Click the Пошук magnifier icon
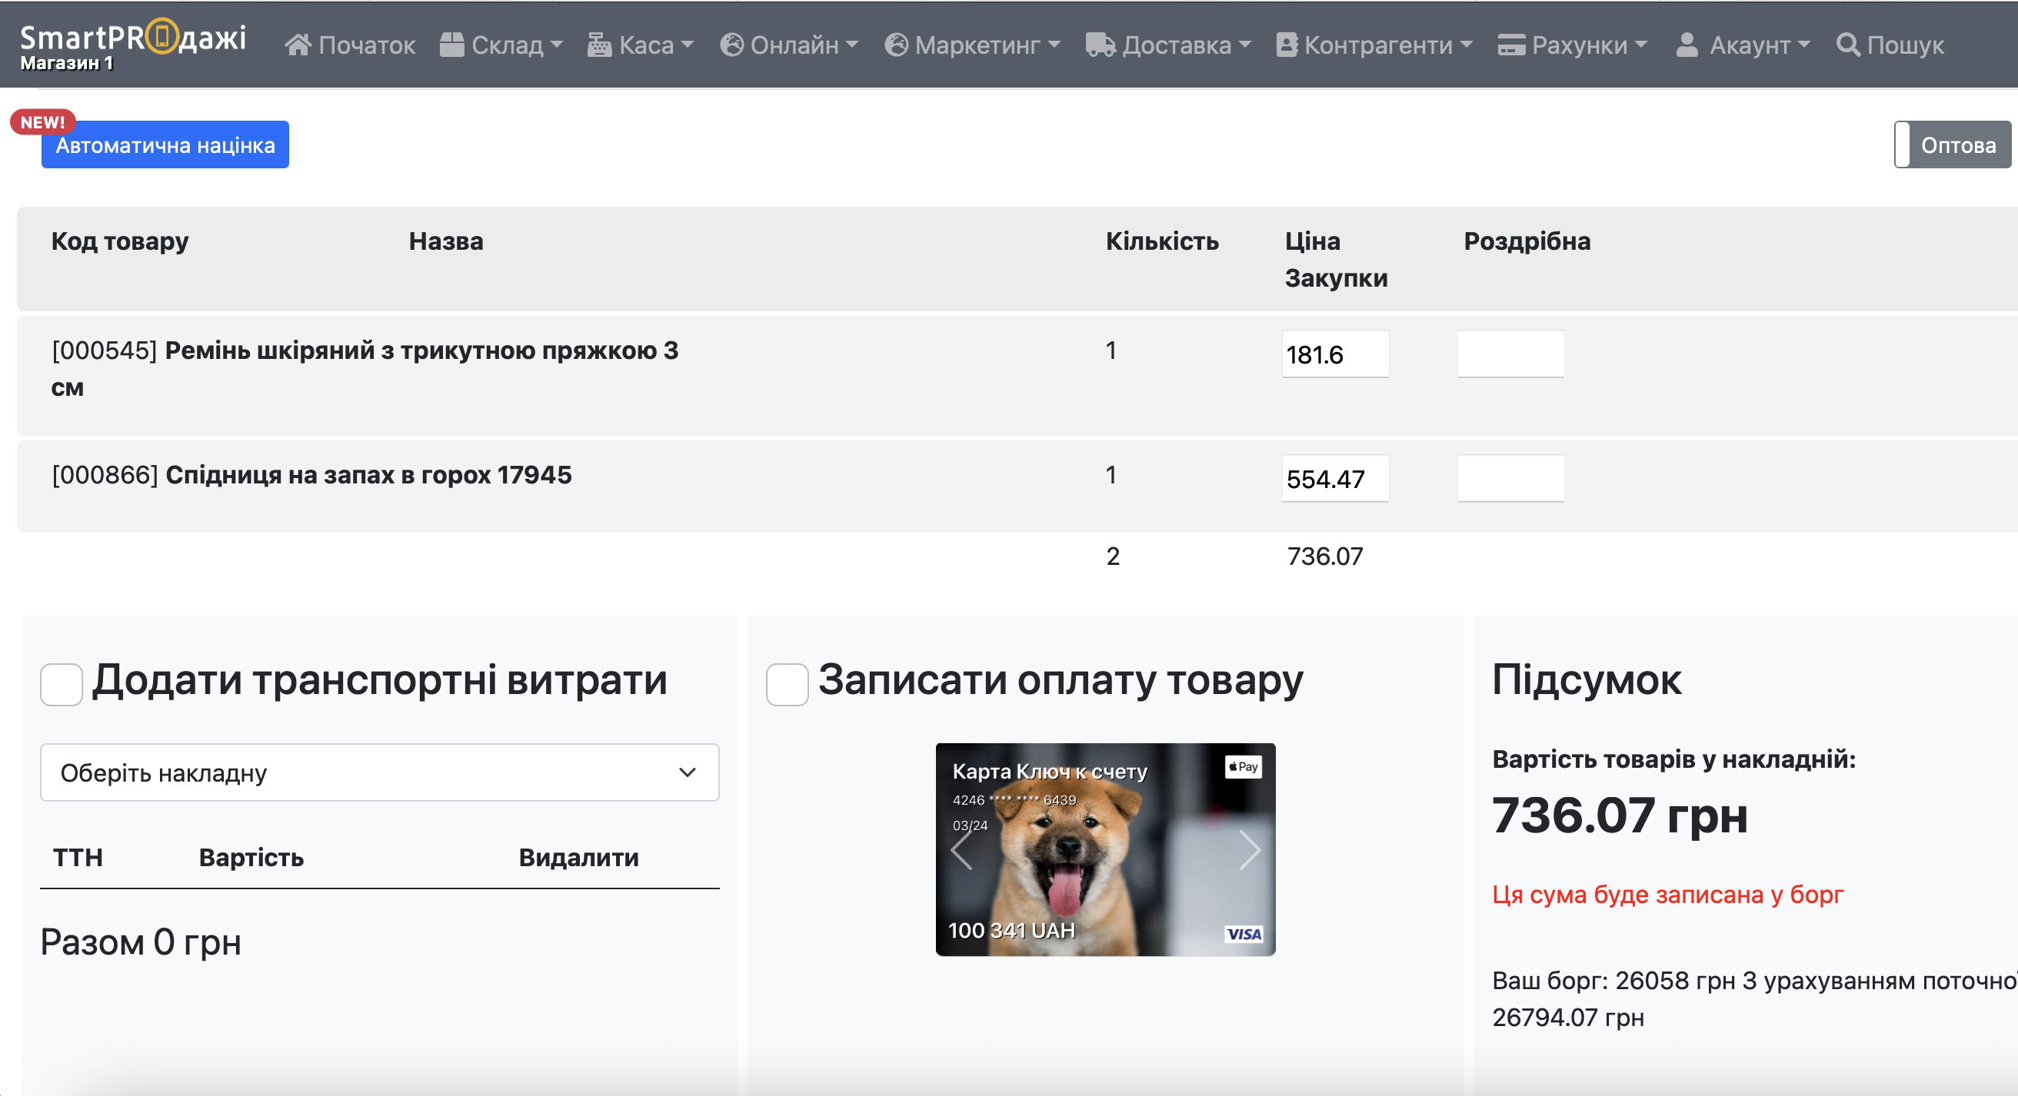This screenshot has width=2018, height=1096. pos(1847,45)
